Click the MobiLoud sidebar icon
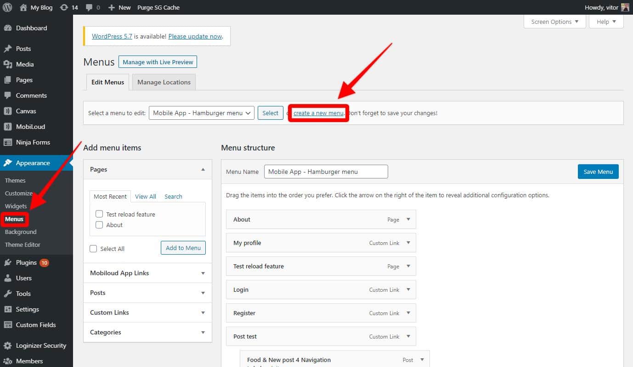Screen dimensions: 633x367 click(8, 127)
